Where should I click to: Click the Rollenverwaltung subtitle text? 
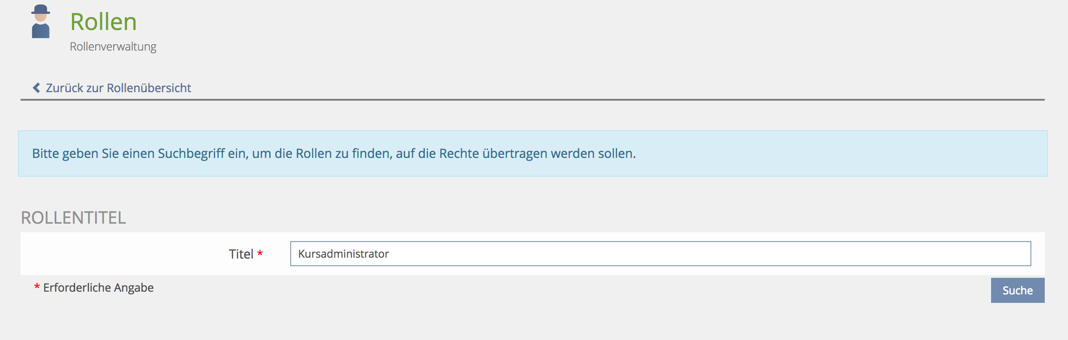113,47
